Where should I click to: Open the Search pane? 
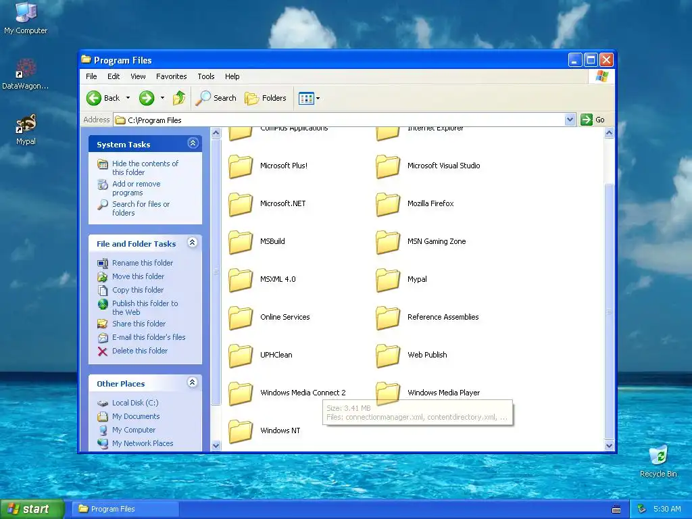216,98
